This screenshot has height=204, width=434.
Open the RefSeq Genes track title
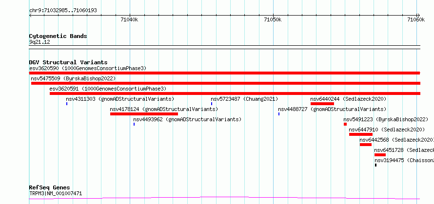[x=49, y=188]
